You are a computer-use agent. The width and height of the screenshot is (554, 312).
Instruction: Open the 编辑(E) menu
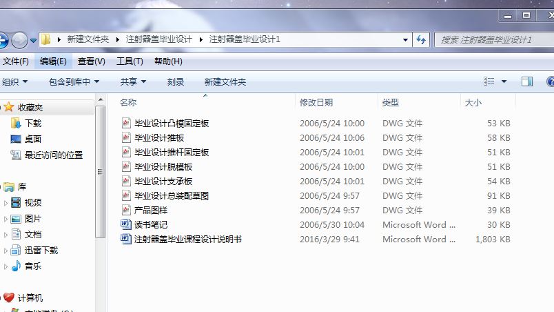(x=53, y=61)
